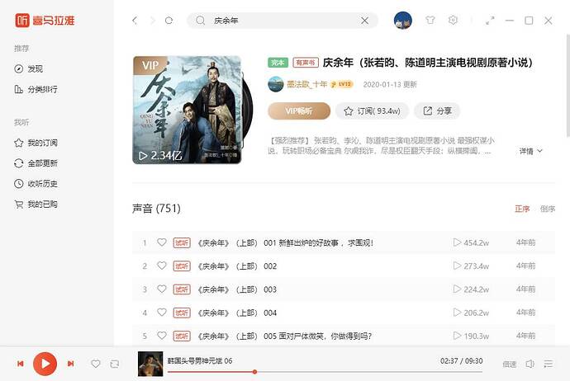Open 发现 in the sidebar
This screenshot has width=570, height=381.
coord(29,69)
